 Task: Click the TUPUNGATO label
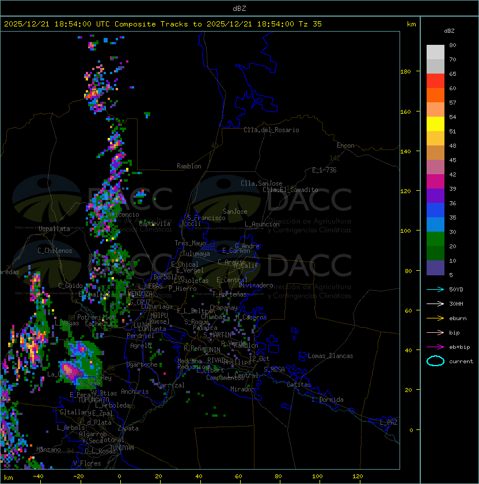[x=93, y=400]
